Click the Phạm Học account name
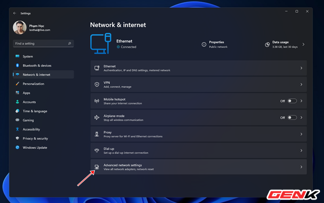The width and height of the screenshot is (324, 203). coord(36,26)
